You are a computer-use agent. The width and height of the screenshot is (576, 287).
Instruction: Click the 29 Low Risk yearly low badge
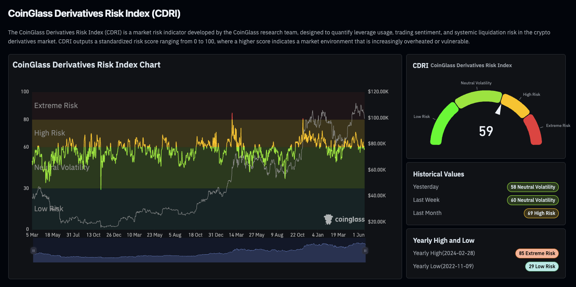tap(542, 267)
